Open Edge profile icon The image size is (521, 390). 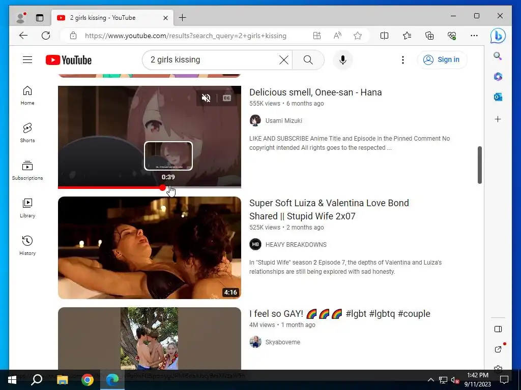(x=21, y=18)
